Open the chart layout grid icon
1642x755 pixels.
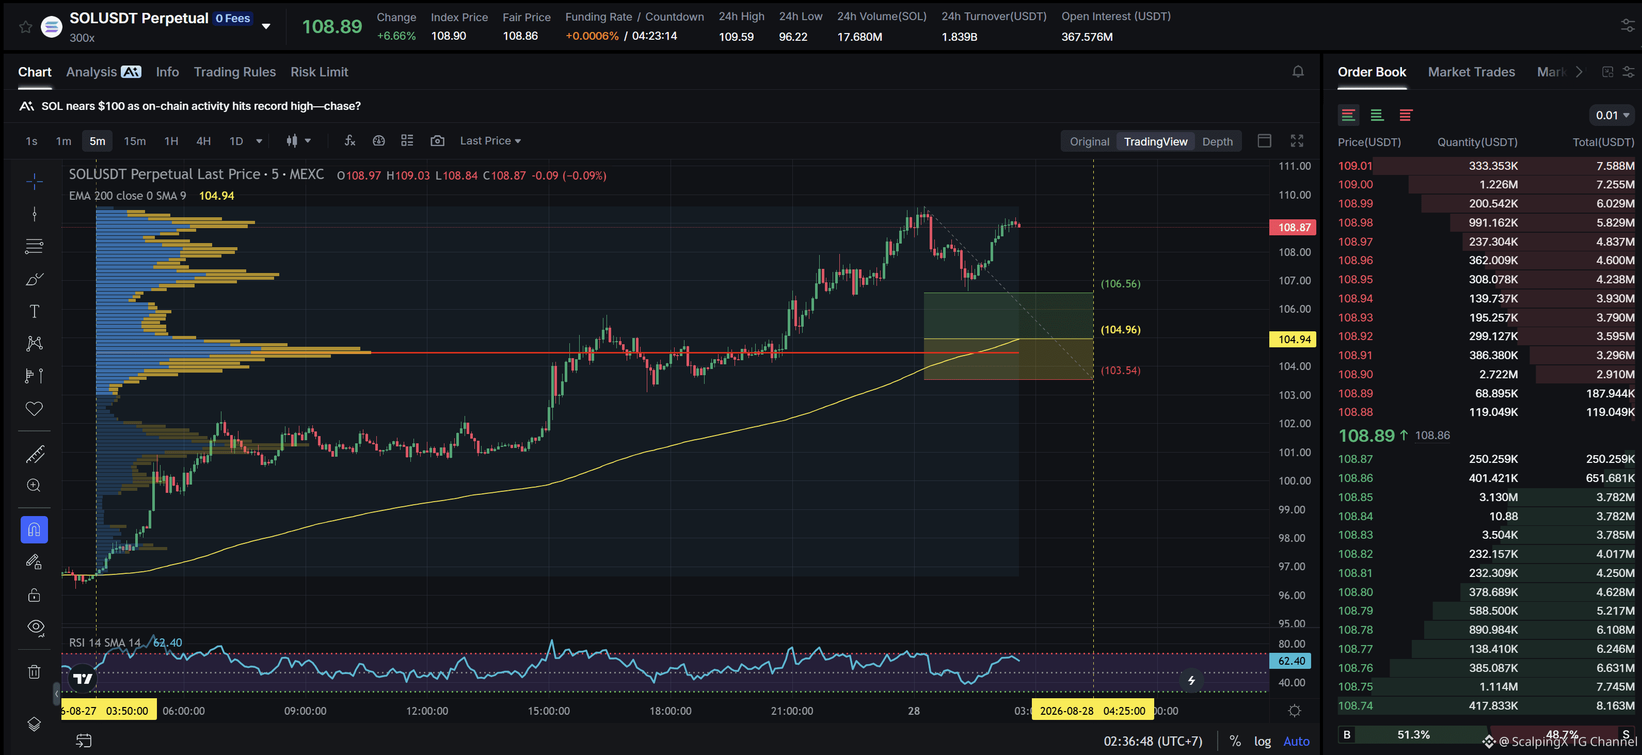407,141
